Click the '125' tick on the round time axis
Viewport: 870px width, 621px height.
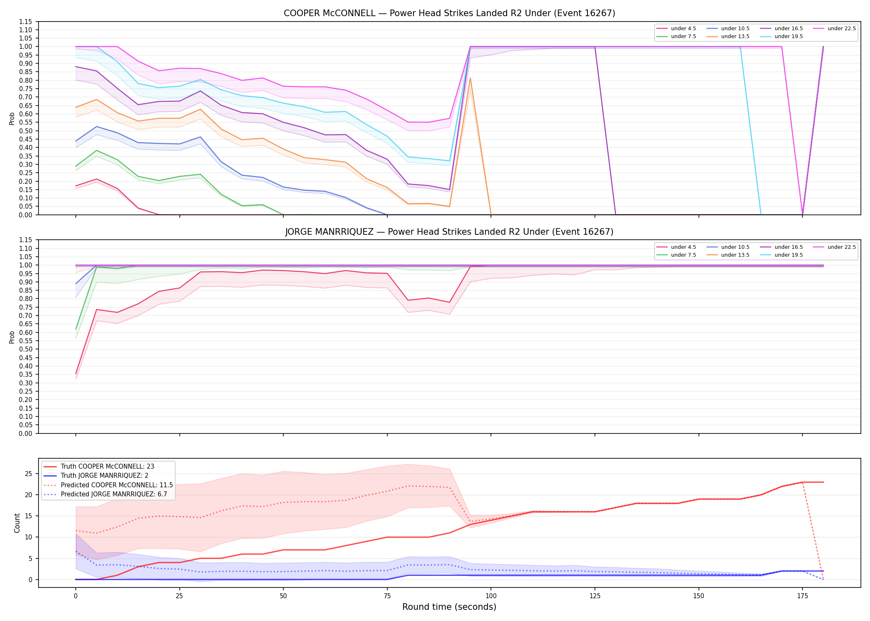(x=595, y=596)
